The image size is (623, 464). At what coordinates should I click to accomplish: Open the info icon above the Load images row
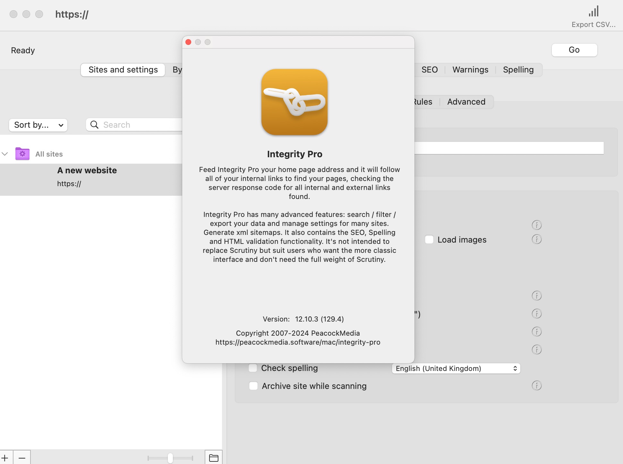point(537,225)
